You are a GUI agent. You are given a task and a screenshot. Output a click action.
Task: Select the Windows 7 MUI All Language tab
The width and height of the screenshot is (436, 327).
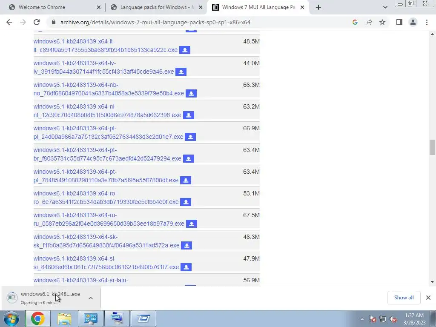pos(258,7)
